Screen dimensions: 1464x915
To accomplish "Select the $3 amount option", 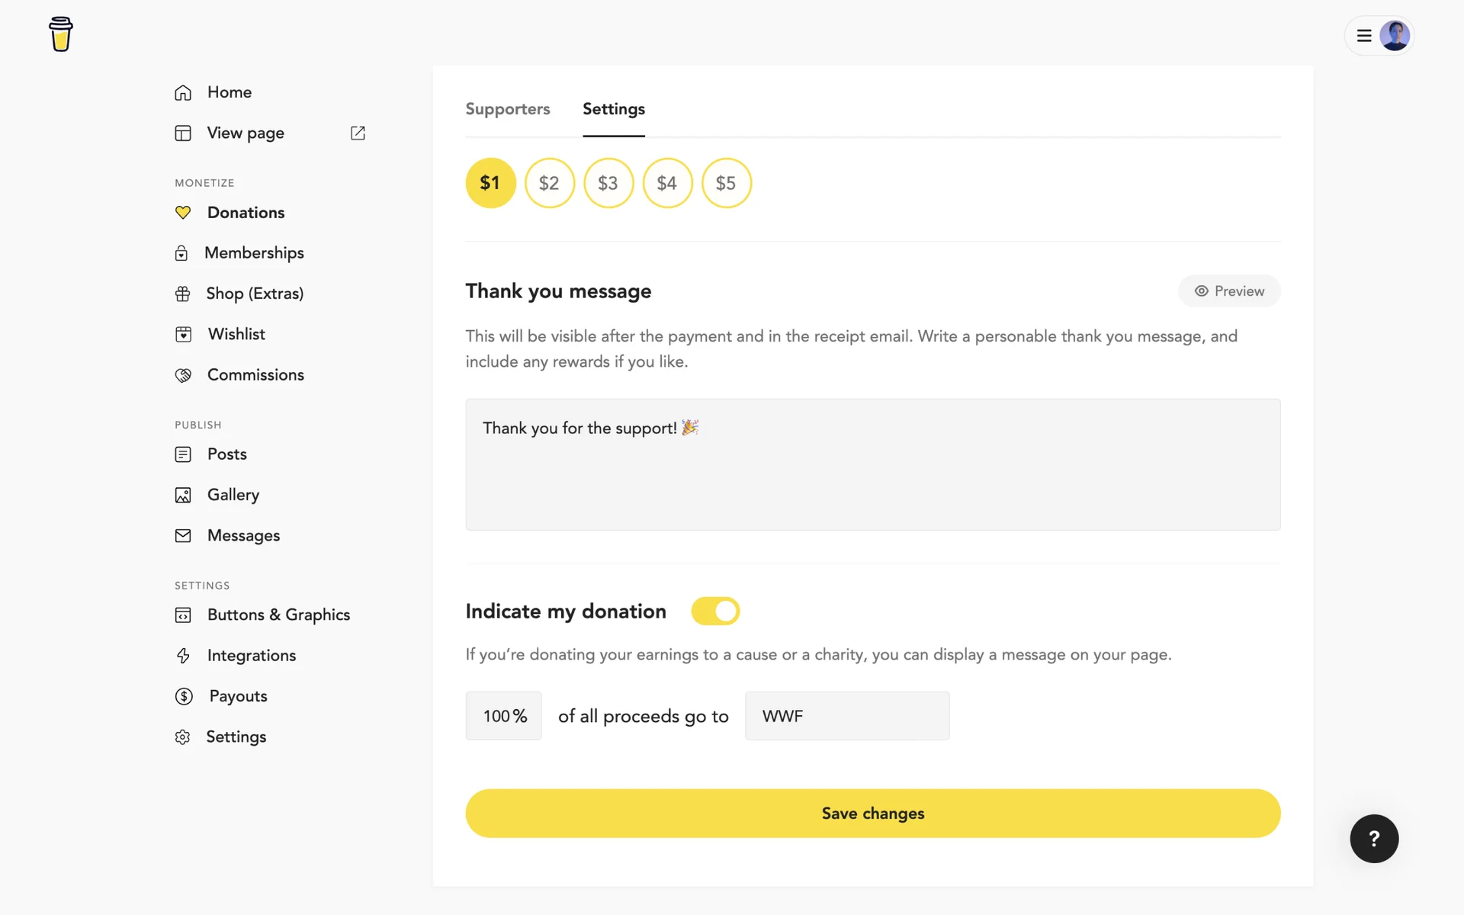I will pos(608,183).
